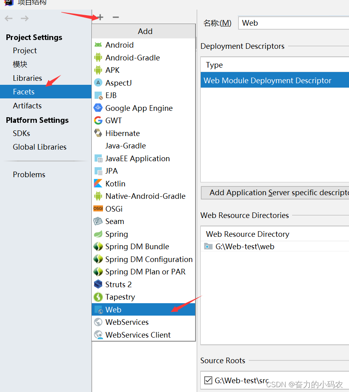Select Web Module Deployment Descriptor row
Image resolution: width=349 pixels, height=392 pixels.
pos(268,80)
